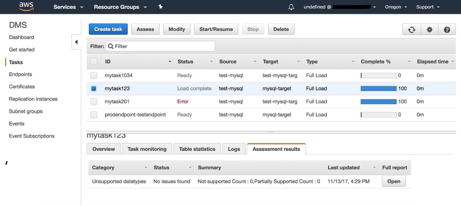Click the mytask201 progress bar
Screen dimensions: 461x206
pyautogui.click(x=378, y=101)
